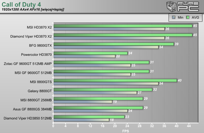Image resolution: width=204 pixels, height=133 pixels.
Task: Click the "1920x1200 AAx4 AFx16" subtitle
Action: pos(21,10)
